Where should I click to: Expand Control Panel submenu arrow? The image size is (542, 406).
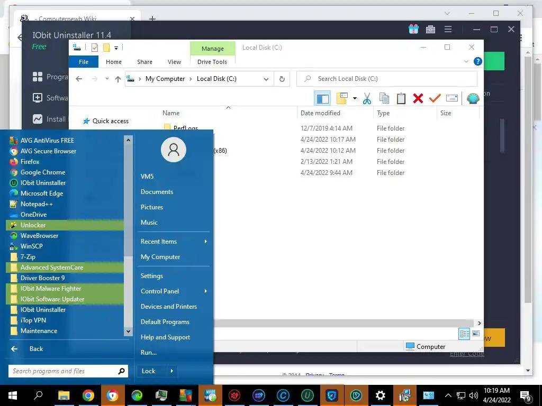[206, 291]
